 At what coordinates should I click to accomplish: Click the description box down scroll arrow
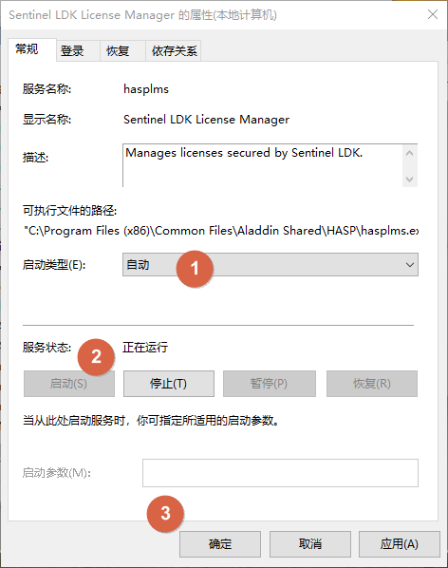[x=410, y=179]
